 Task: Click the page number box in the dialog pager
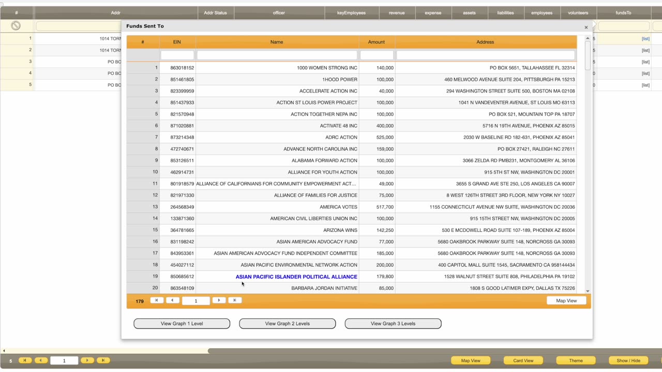195,301
